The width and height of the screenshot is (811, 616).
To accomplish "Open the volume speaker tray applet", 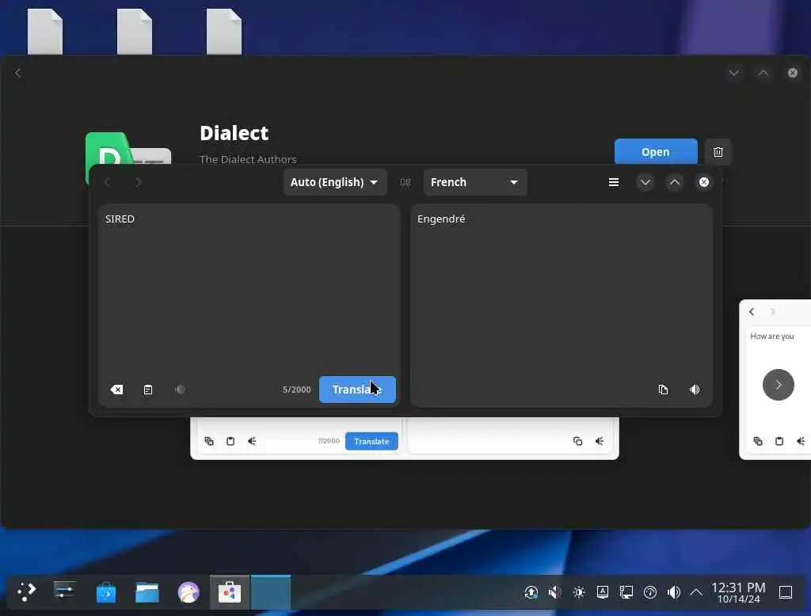I will (x=673, y=592).
